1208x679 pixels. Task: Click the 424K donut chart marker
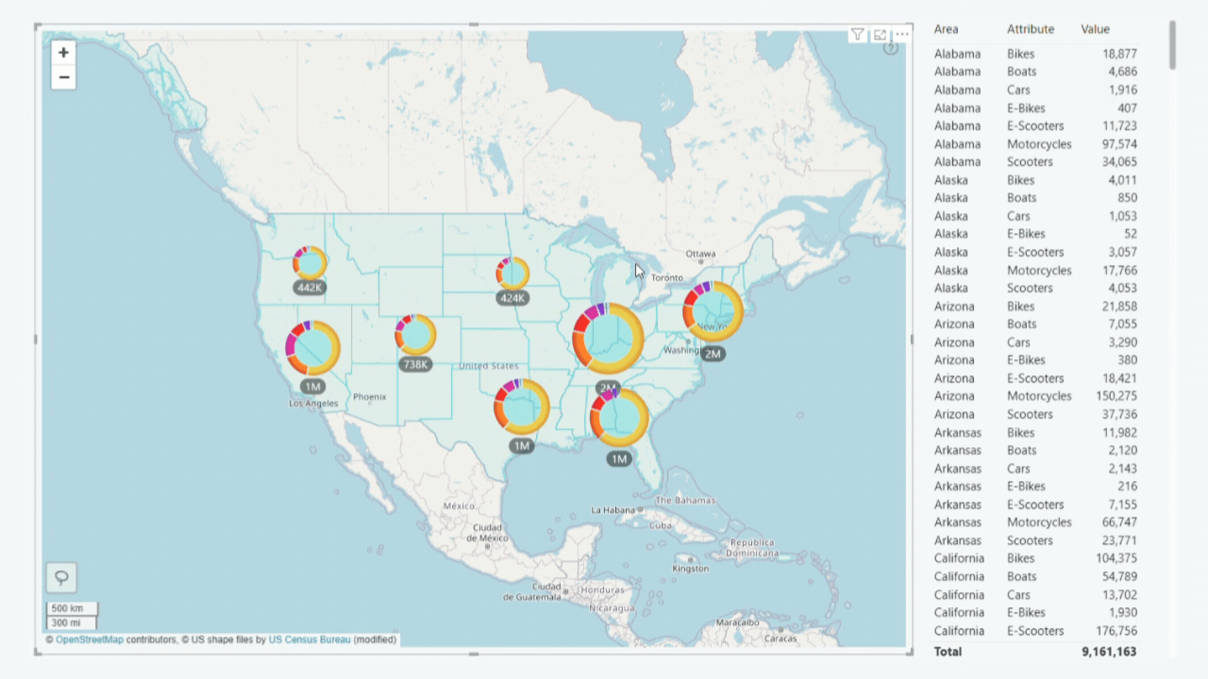(512, 273)
